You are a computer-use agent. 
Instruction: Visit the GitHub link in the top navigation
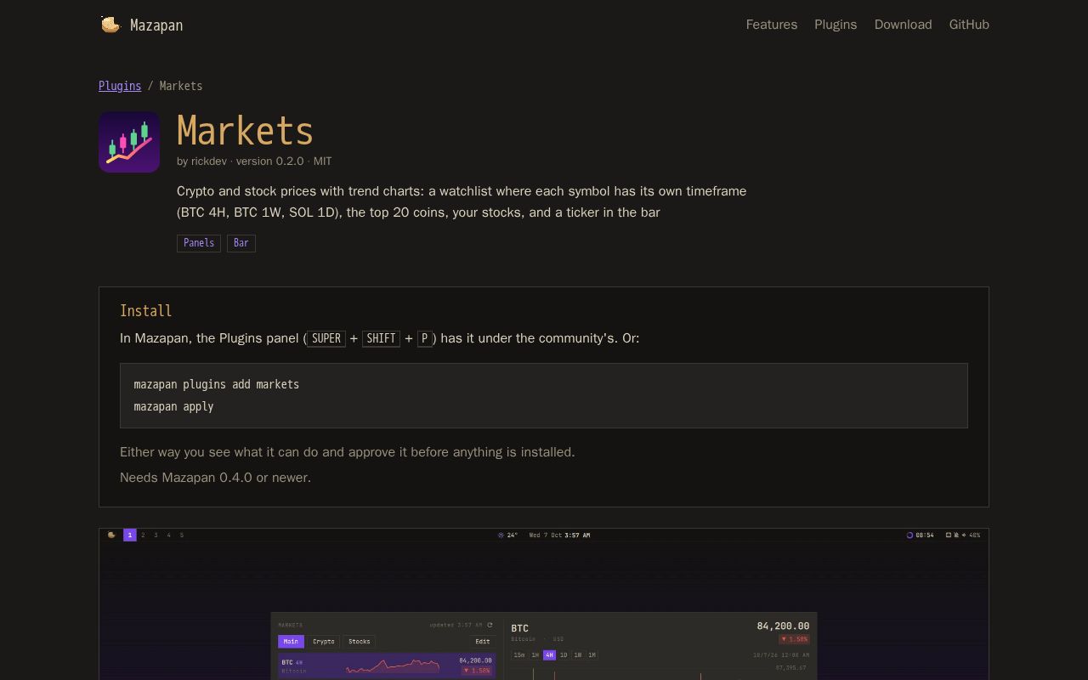coord(969,25)
